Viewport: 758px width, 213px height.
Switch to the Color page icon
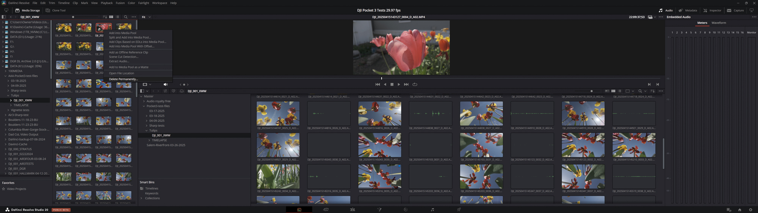pos(406,210)
